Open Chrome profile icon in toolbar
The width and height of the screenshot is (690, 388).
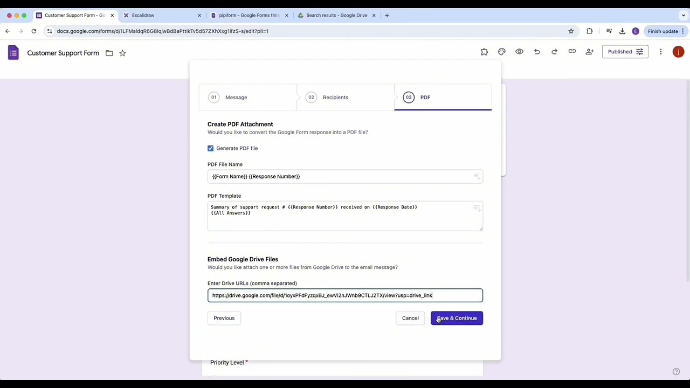(x=636, y=31)
